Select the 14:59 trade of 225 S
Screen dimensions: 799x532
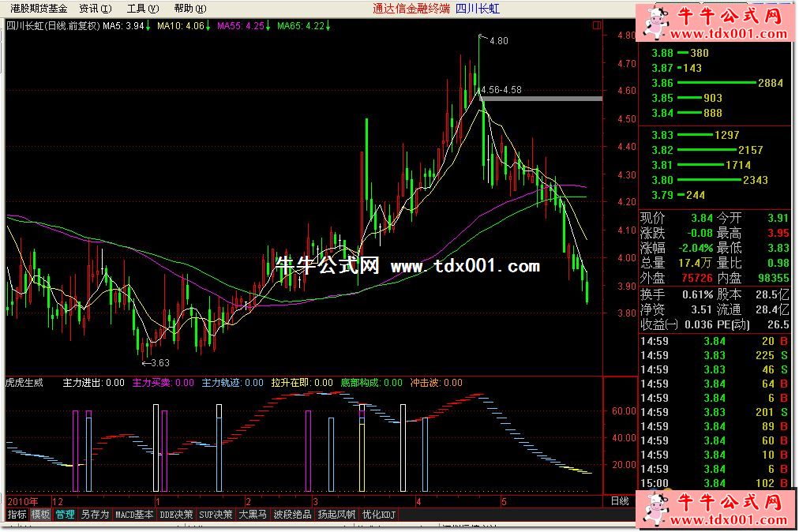coord(715,356)
